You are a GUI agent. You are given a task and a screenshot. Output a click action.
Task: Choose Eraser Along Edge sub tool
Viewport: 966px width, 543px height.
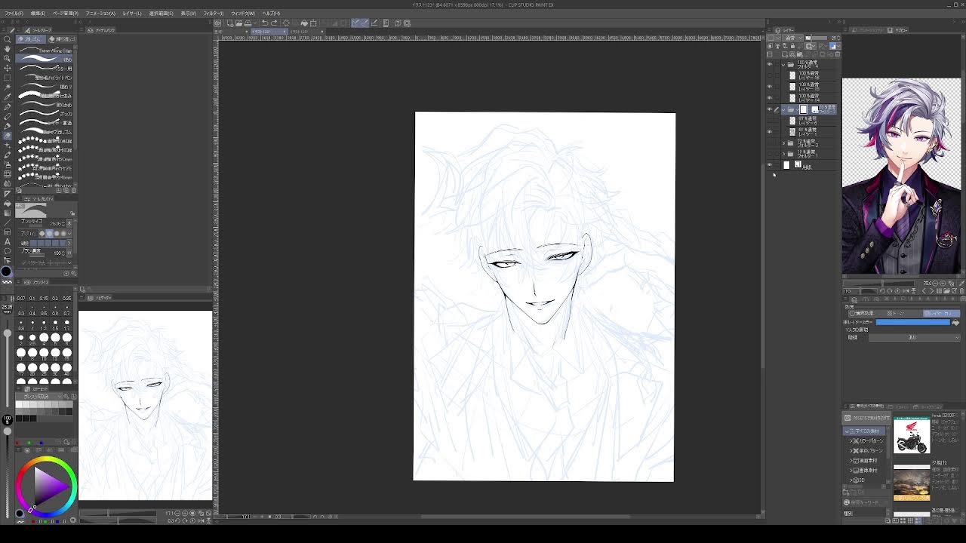(44, 50)
